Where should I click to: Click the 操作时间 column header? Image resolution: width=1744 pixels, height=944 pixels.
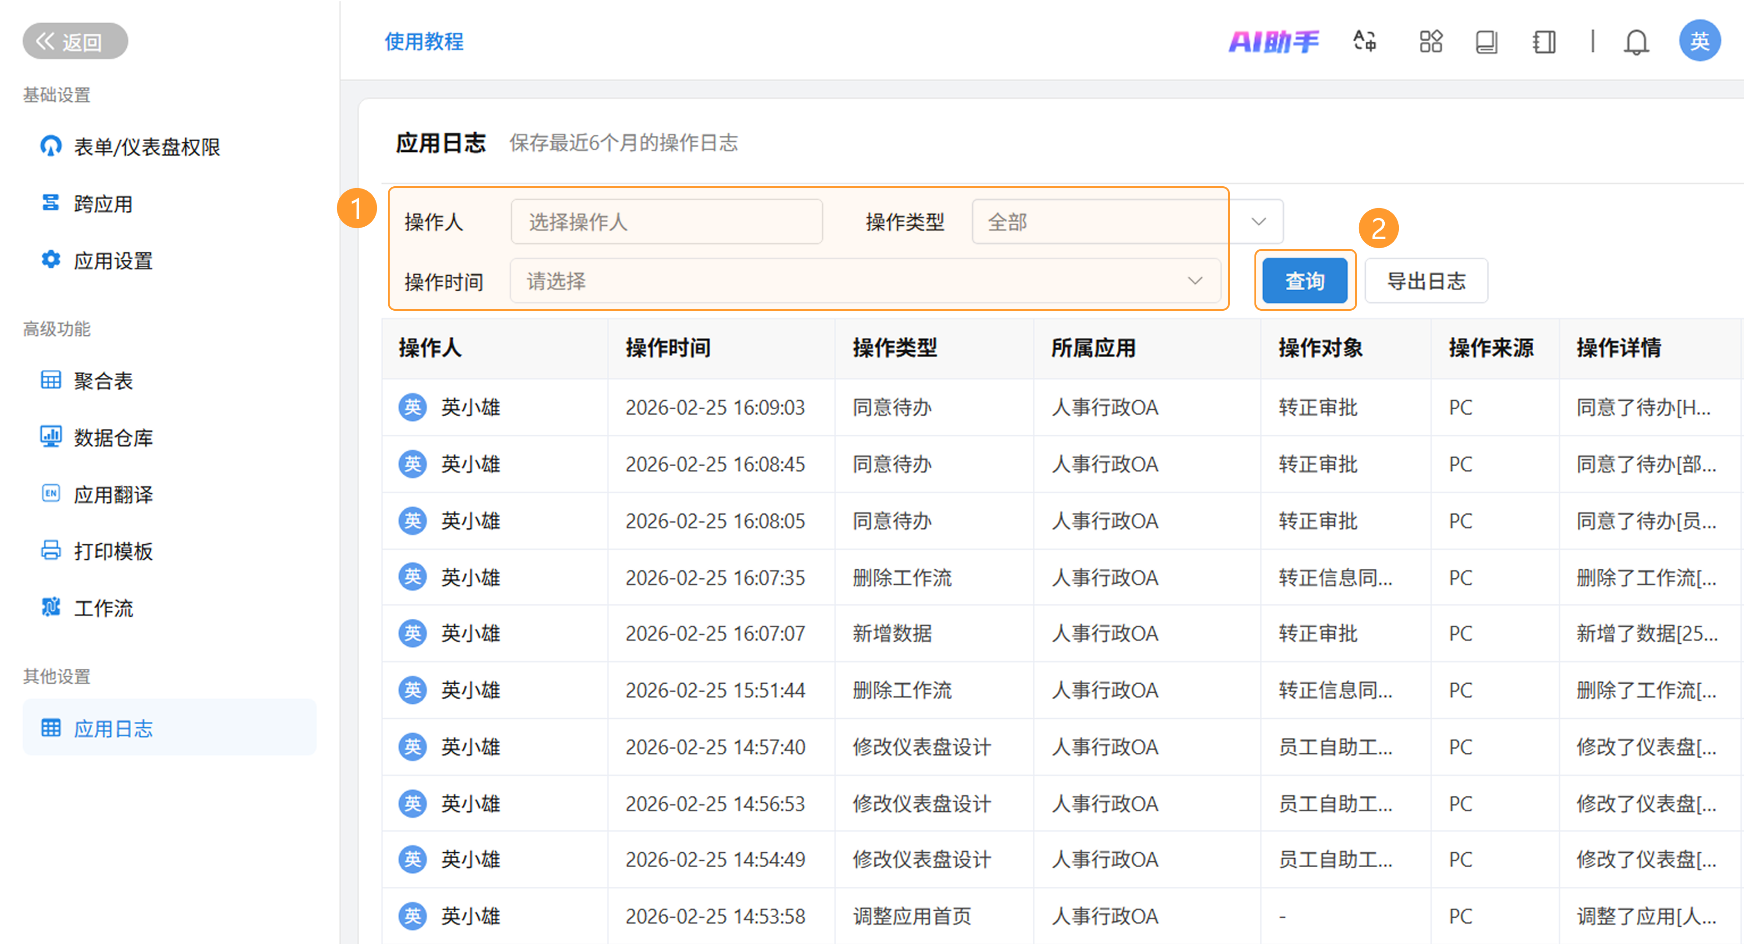pyautogui.click(x=668, y=348)
